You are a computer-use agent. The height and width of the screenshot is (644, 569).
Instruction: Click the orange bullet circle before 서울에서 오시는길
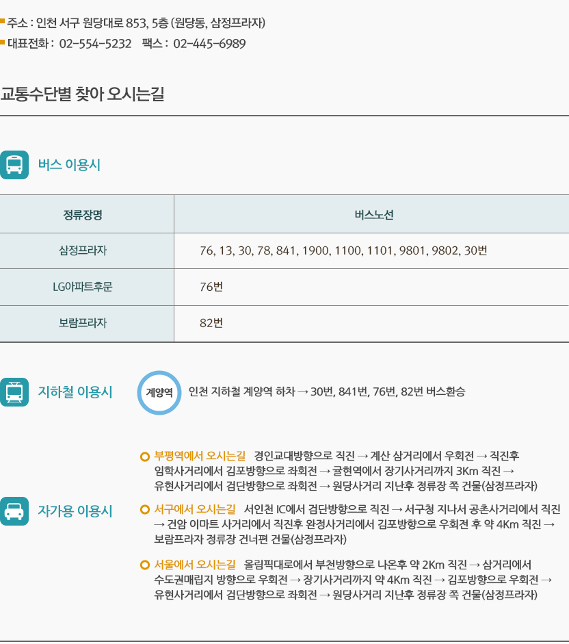tap(144, 565)
